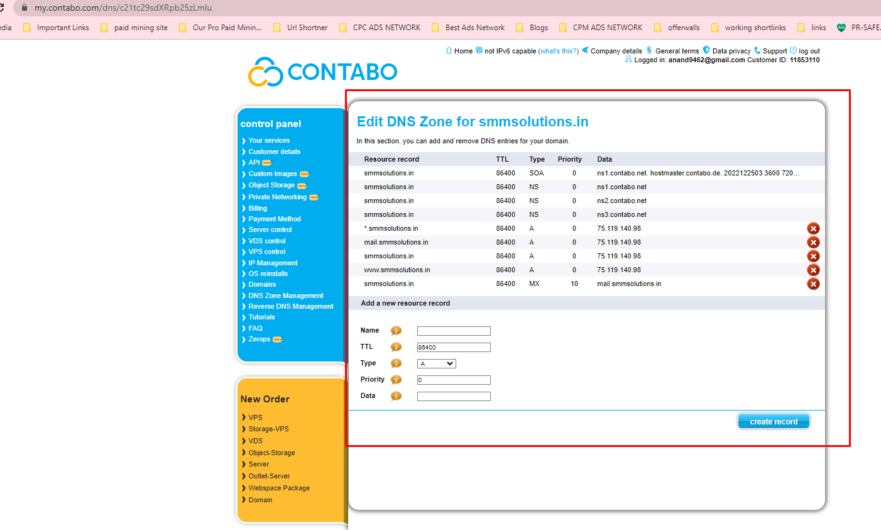Viewport: 881px width, 530px height.
Task: Open Domains in control panel
Action: point(262,284)
